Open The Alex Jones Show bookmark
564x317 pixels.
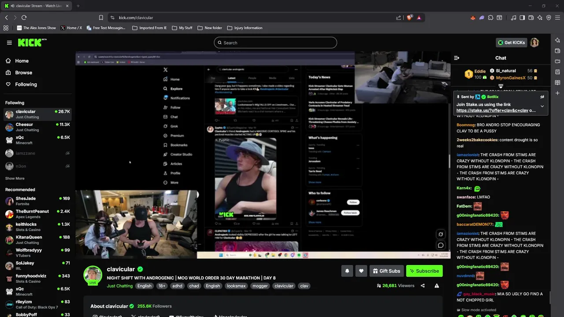pos(36,28)
